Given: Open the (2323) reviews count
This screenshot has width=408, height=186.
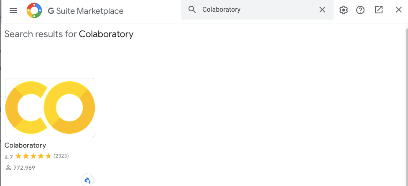Looking at the screenshot, I should (61, 156).
